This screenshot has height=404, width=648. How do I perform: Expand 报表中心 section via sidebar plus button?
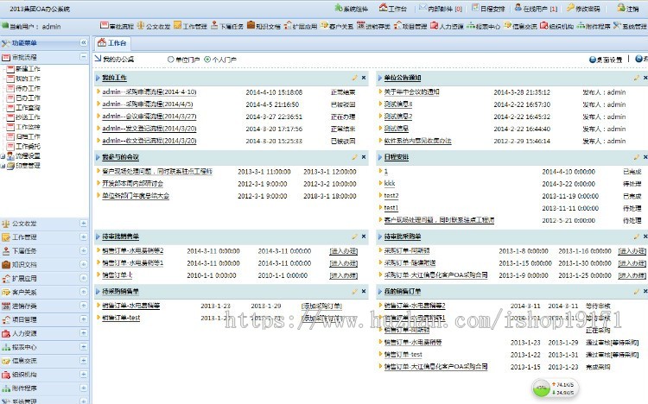pos(84,347)
